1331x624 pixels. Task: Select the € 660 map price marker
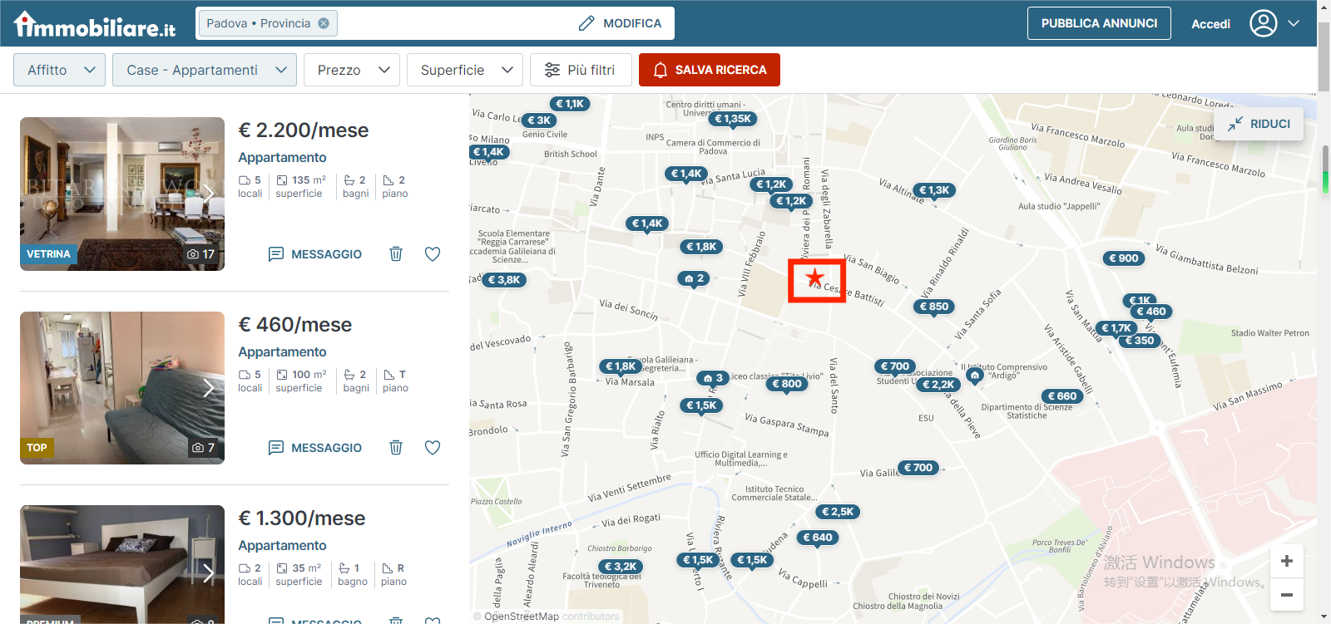click(1062, 396)
